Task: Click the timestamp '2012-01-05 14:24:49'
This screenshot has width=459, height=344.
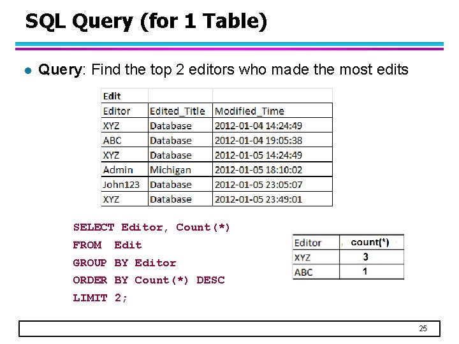Action: click(x=258, y=155)
